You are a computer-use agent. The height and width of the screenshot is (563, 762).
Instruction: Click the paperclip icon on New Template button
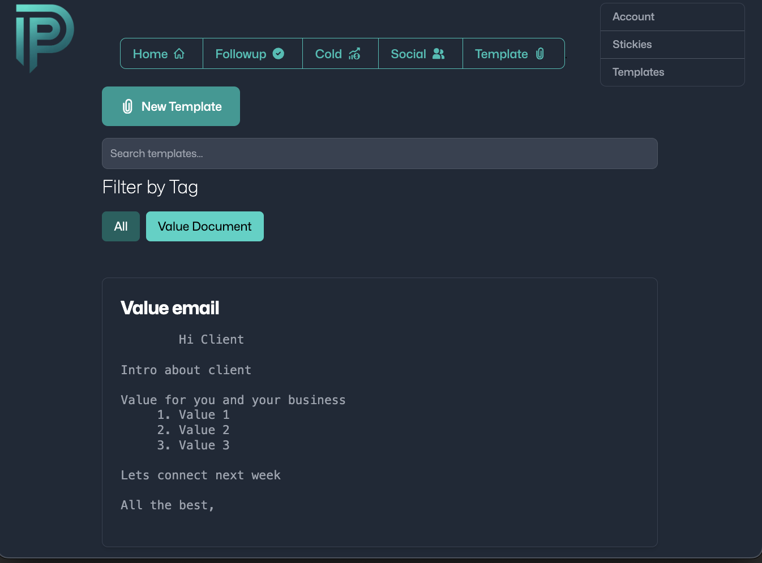[128, 106]
